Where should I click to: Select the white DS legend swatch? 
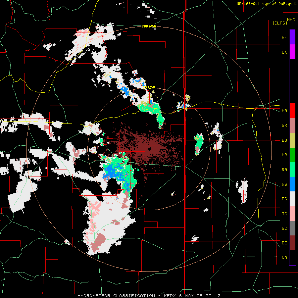[292, 199]
